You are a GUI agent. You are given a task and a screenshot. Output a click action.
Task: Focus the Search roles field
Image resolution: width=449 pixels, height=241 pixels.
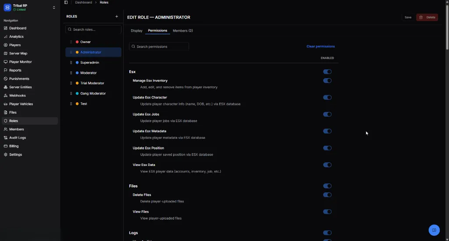point(93,29)
